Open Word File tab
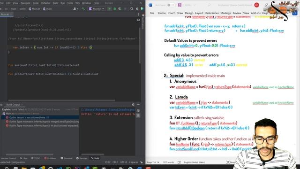 pyautogui.click(x=152, y=13)
